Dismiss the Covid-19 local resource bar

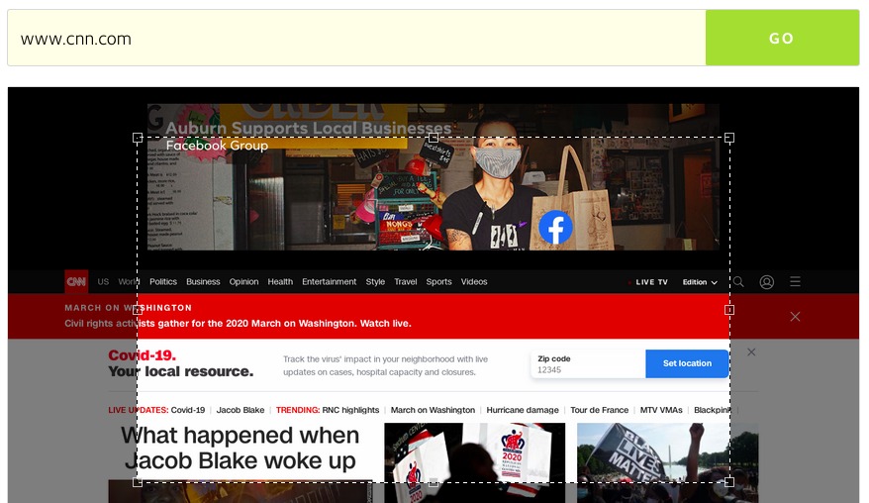pyautogui.click(x=751, y=352)
